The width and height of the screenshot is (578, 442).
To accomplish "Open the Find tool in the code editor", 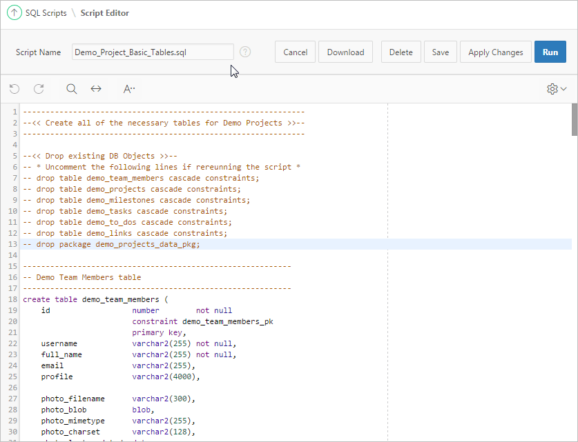I will tap(71, 88).
